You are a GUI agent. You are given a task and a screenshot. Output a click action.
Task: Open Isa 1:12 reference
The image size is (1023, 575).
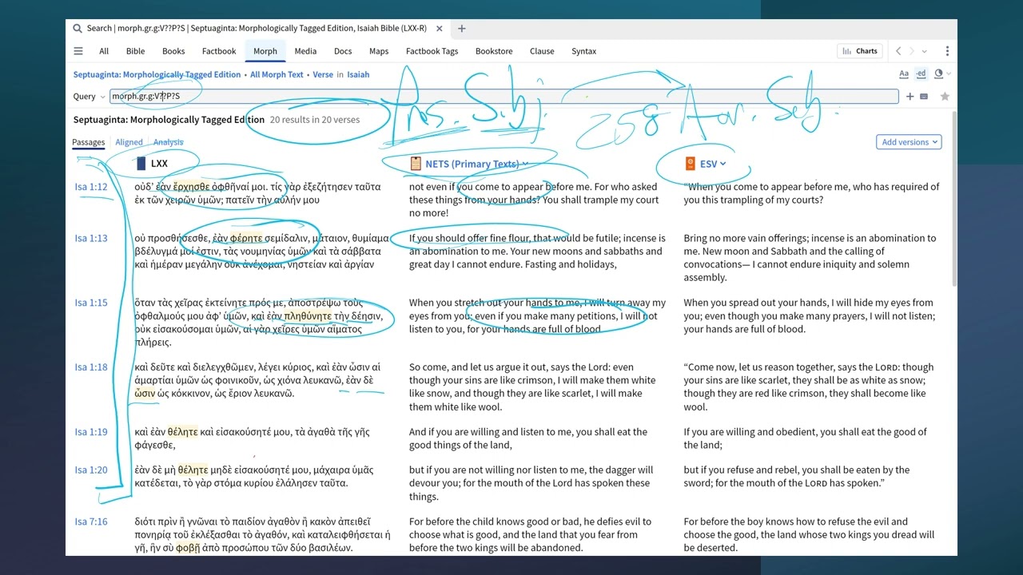[x=91, y=187]
